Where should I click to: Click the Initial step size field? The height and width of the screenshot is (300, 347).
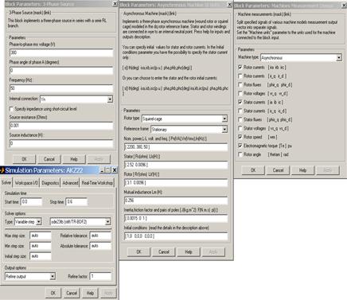41,256
